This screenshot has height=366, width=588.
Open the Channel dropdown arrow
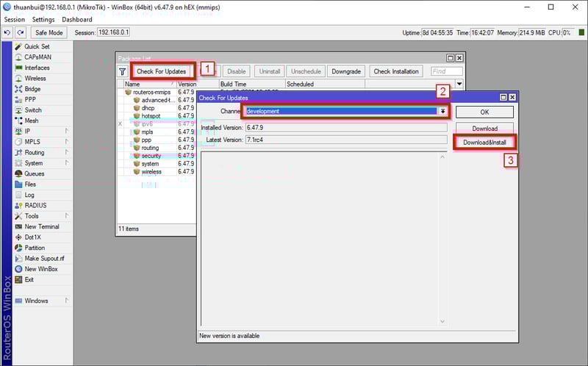click(442, 111)
